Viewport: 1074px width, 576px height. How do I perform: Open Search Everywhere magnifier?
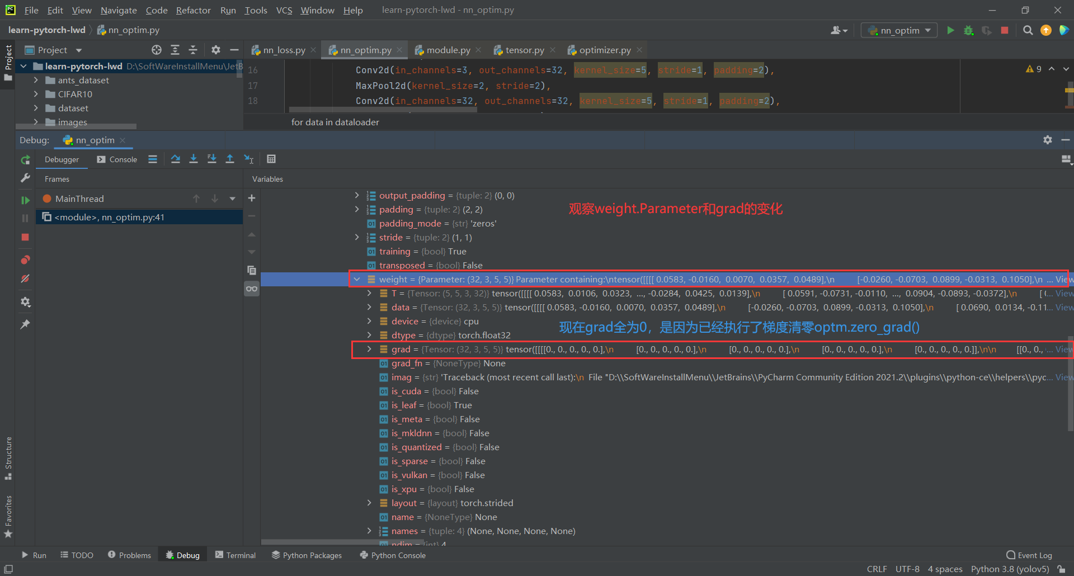tap(1028, 30)
